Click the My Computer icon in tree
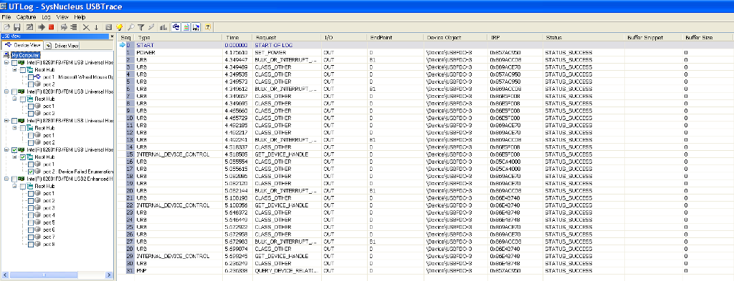Screen dimensions: 734x281 6,55
